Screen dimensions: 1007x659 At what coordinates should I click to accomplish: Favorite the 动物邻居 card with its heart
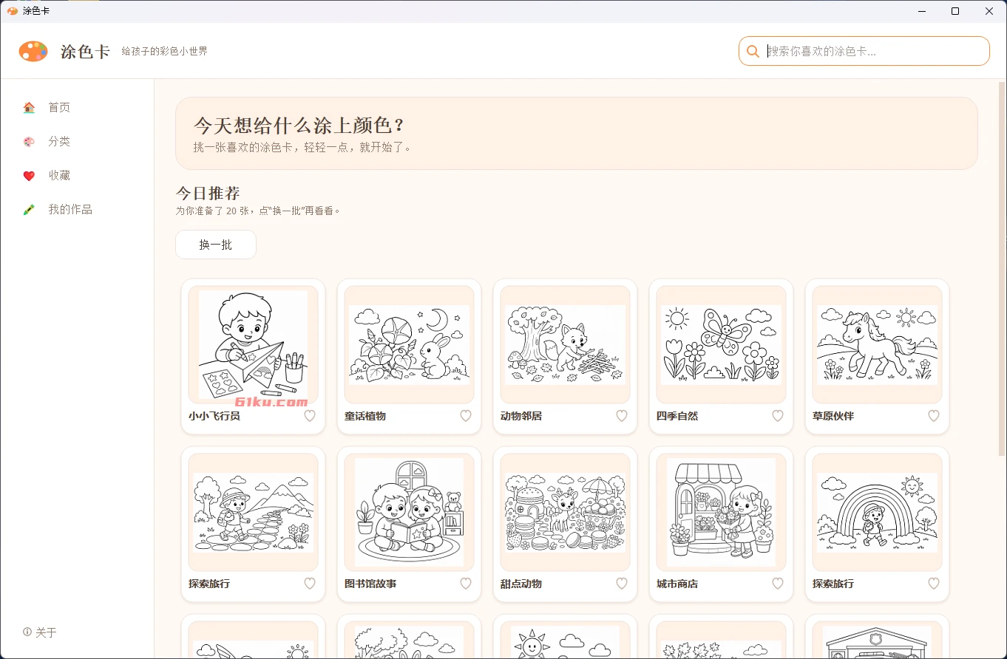click(622, 416)
